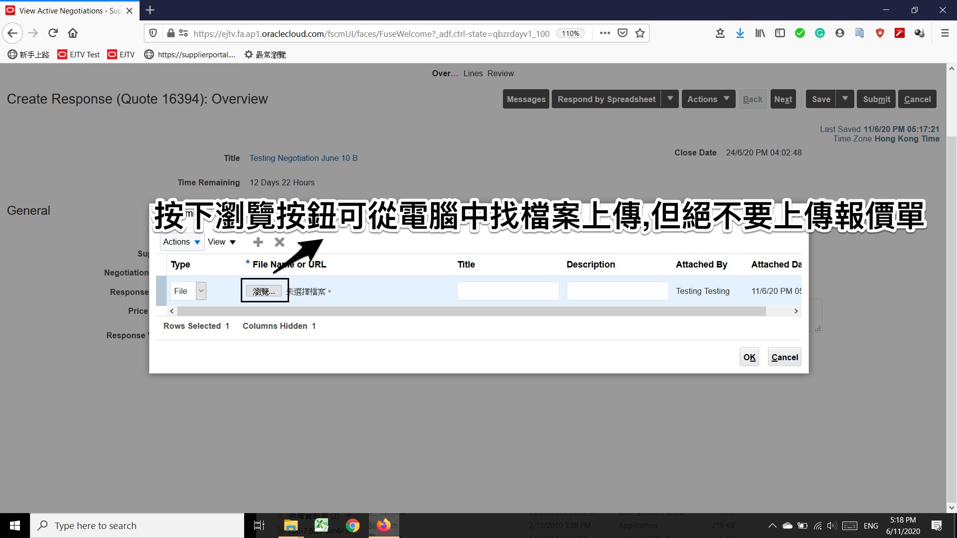Open the Firefox account icon

(840, 33)
